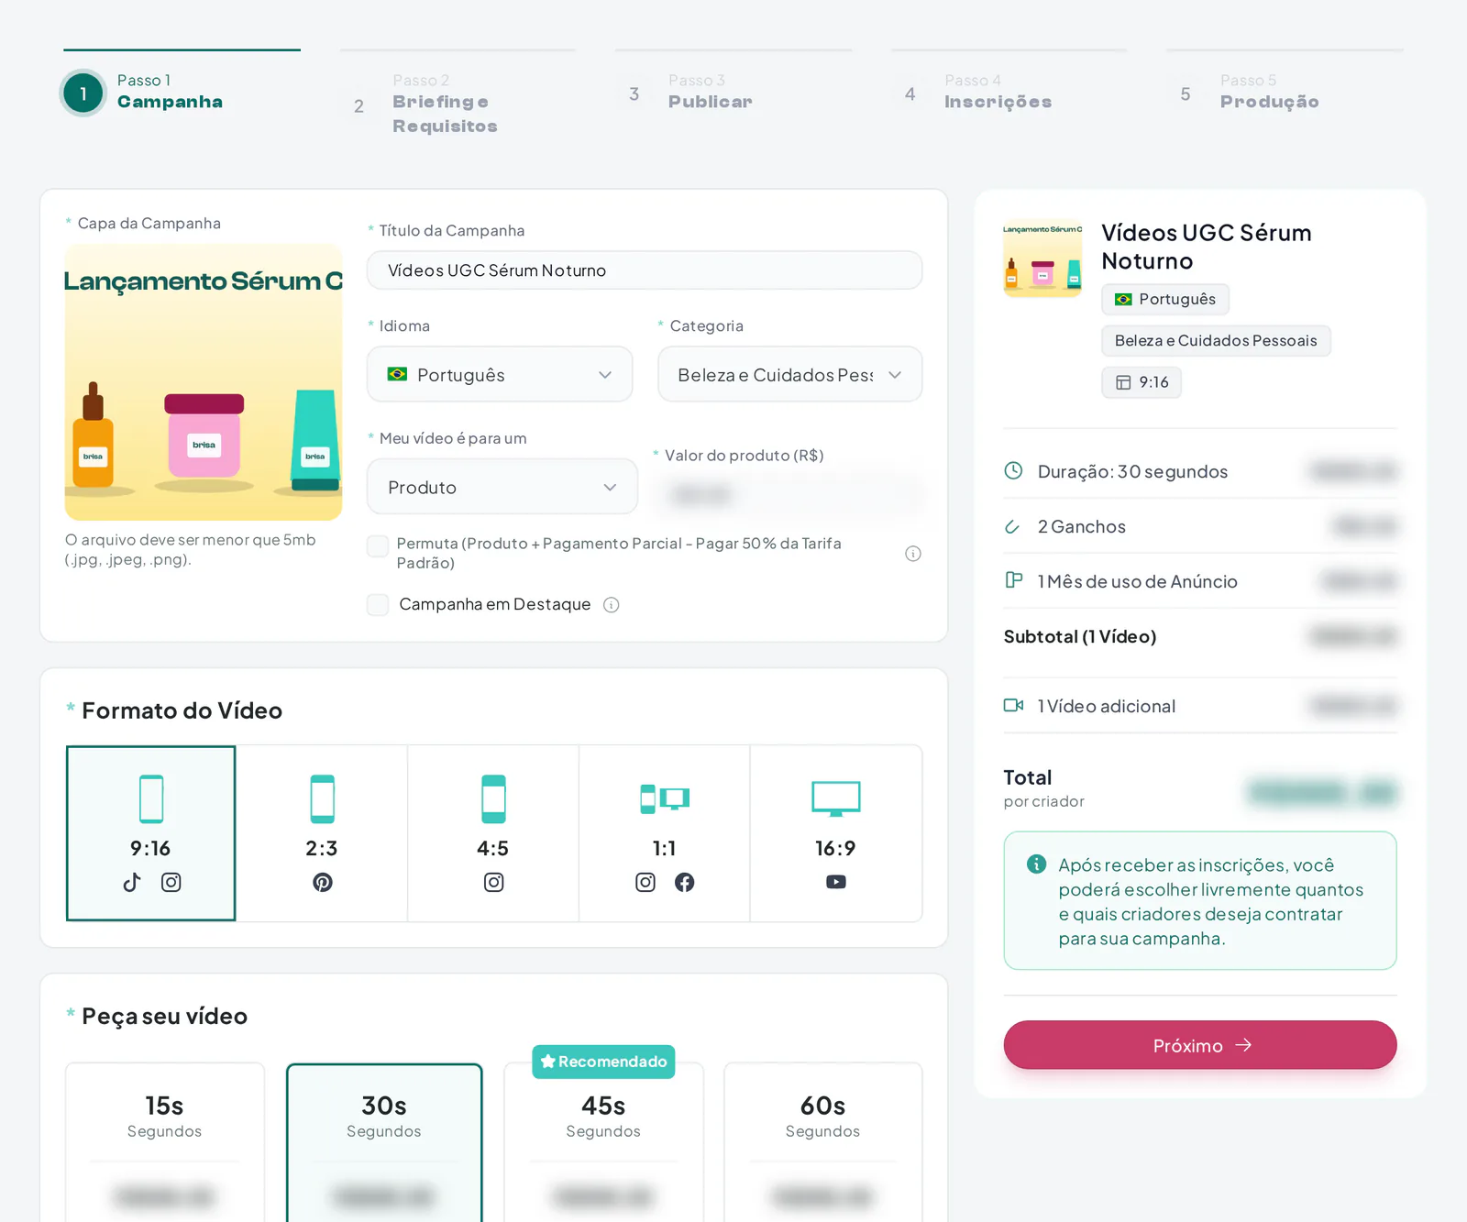The image size is (1467, 1222).
Task: Click the Valor do produto input field
Action: coord(789,495)
